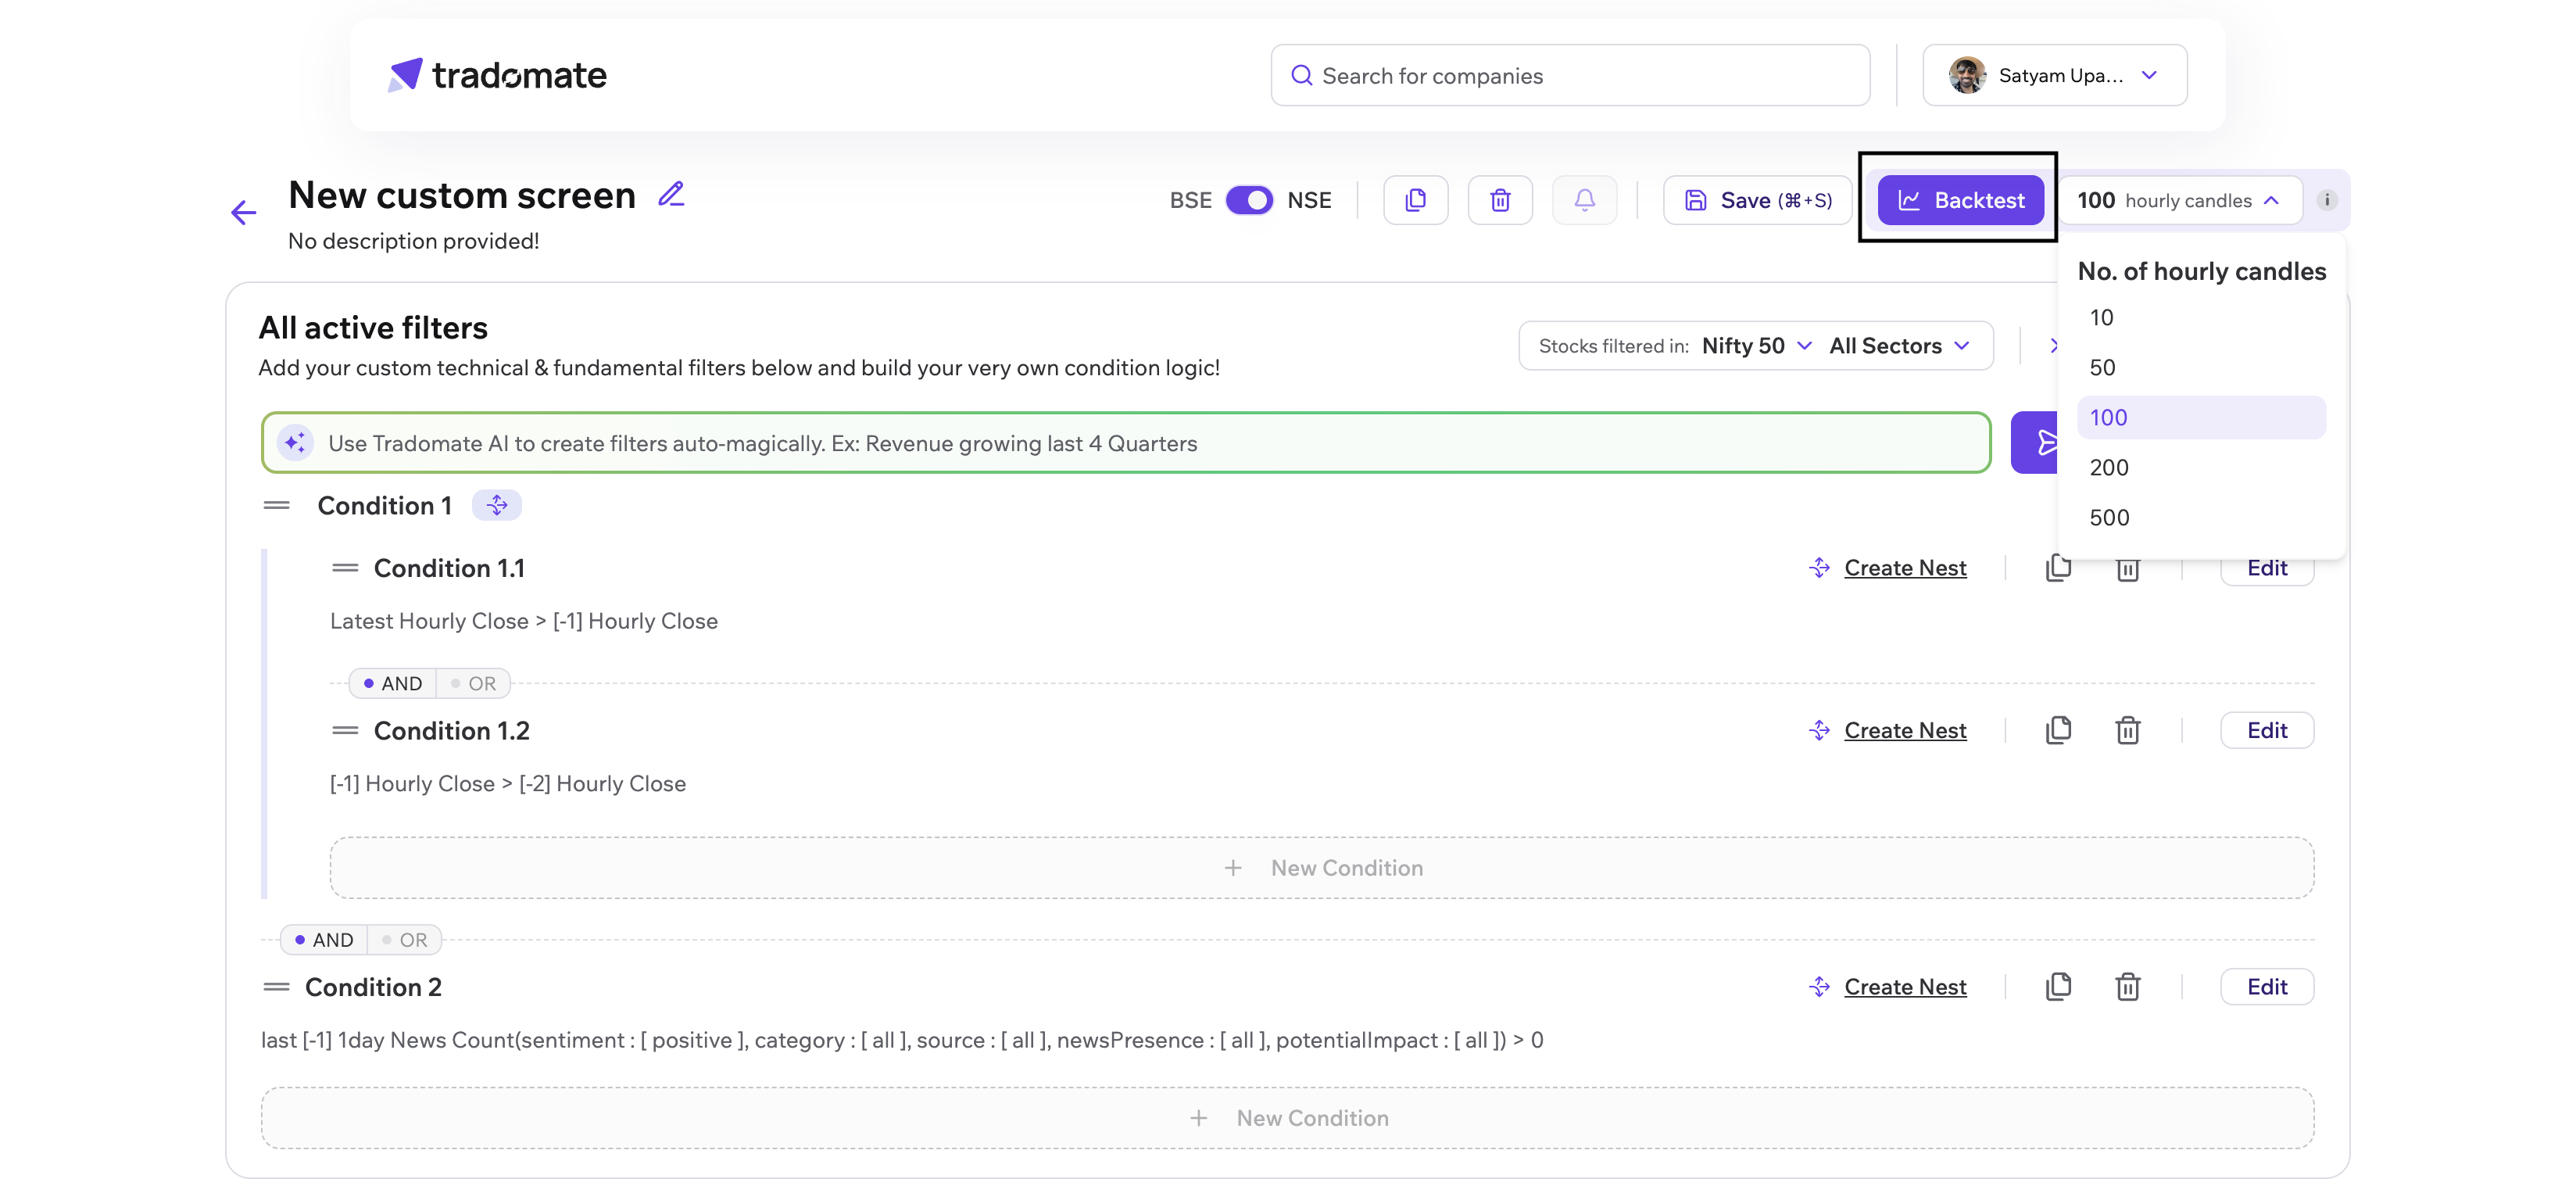Click the nest icon beside Condition 1

[x=497, y=505]
